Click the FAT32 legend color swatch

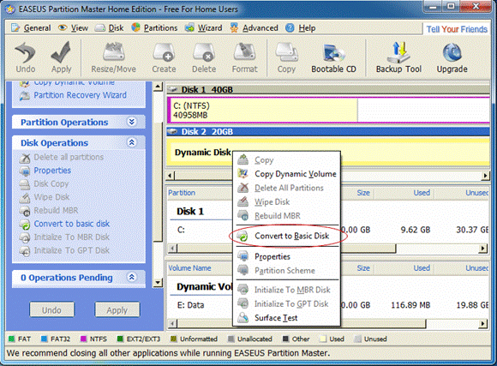point(45,339)
